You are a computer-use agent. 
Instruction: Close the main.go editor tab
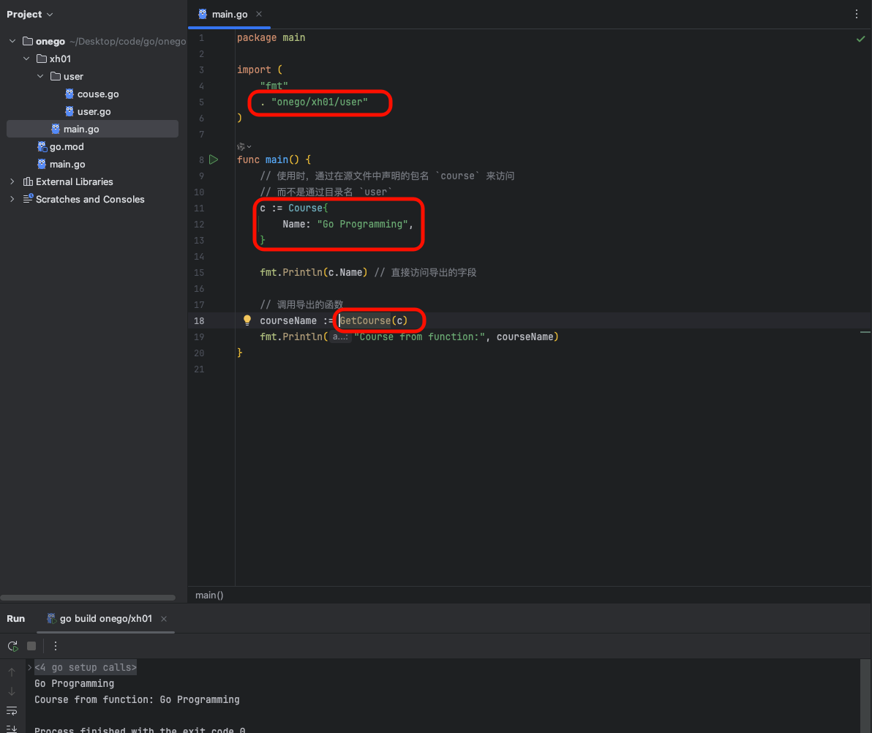pos(258,14)
